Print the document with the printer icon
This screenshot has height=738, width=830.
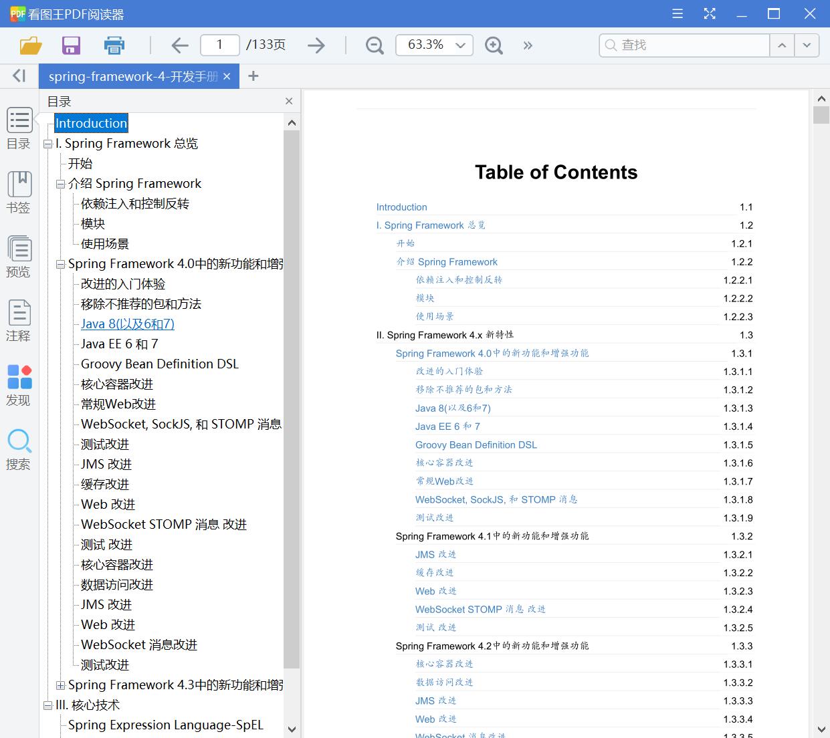click(114, 45)
